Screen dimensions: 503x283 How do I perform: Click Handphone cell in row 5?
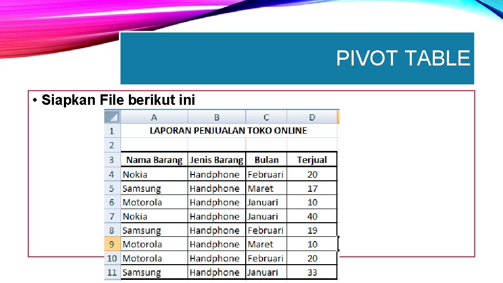[x=216, y=188]
